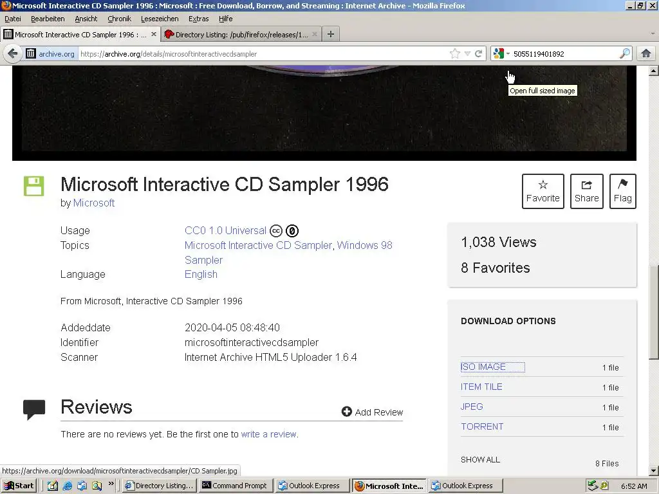Click the green floppy disk software icon

pyautogui.click(x=33, y=186)
